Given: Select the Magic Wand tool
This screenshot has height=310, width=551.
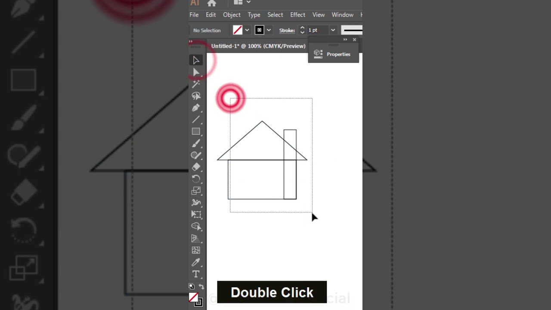Looking at the screenshot, I should 196,84.
